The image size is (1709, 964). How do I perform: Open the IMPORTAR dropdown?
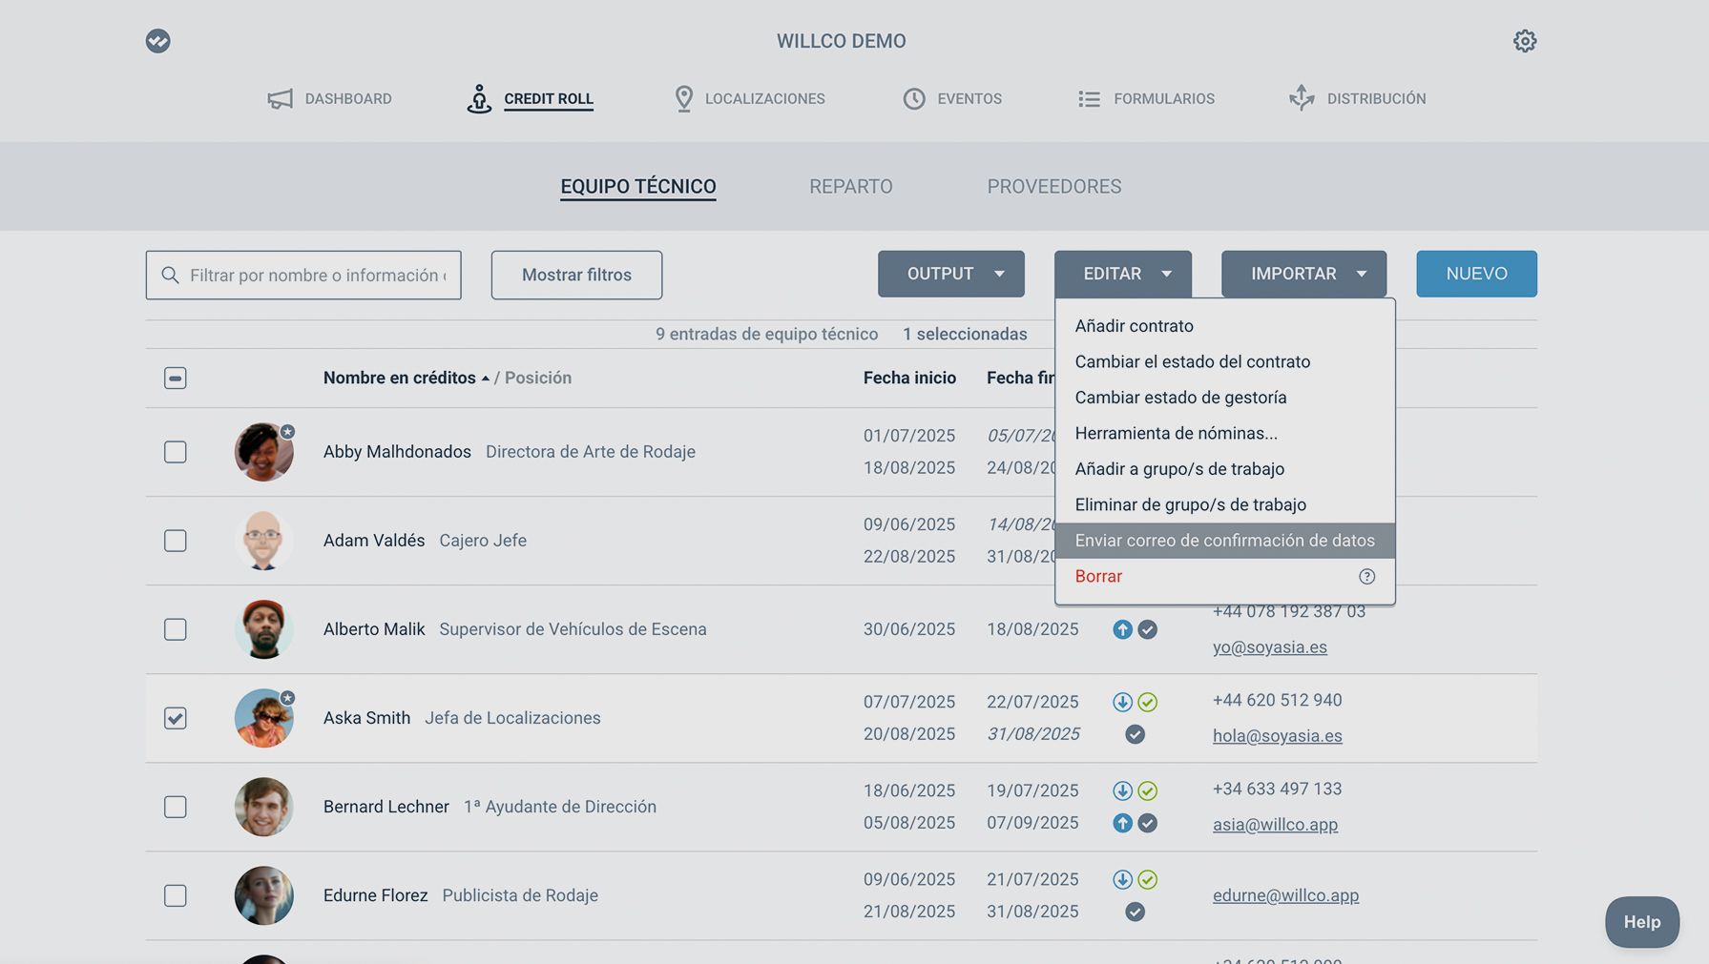click(x=1303, y=275)
